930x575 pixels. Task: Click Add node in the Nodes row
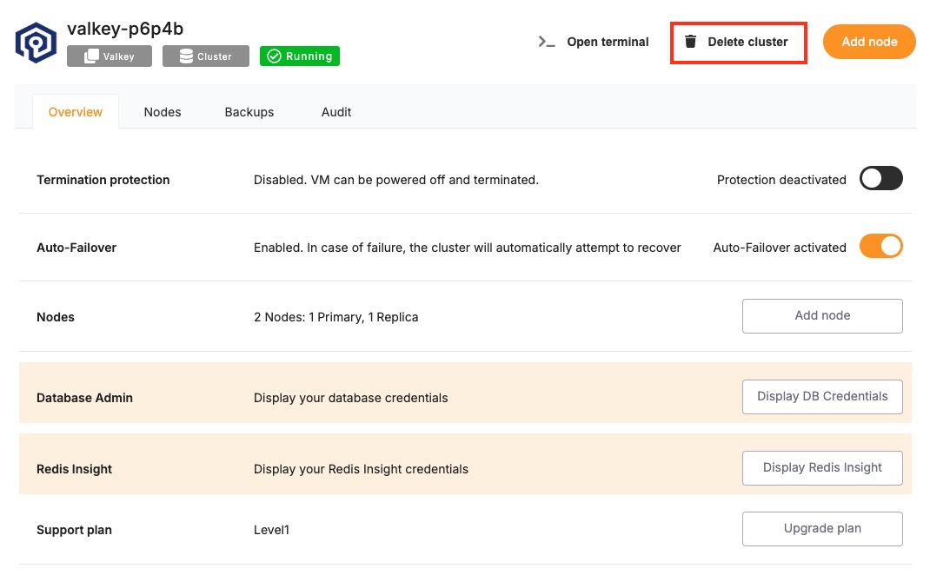[x=821, y=316]
